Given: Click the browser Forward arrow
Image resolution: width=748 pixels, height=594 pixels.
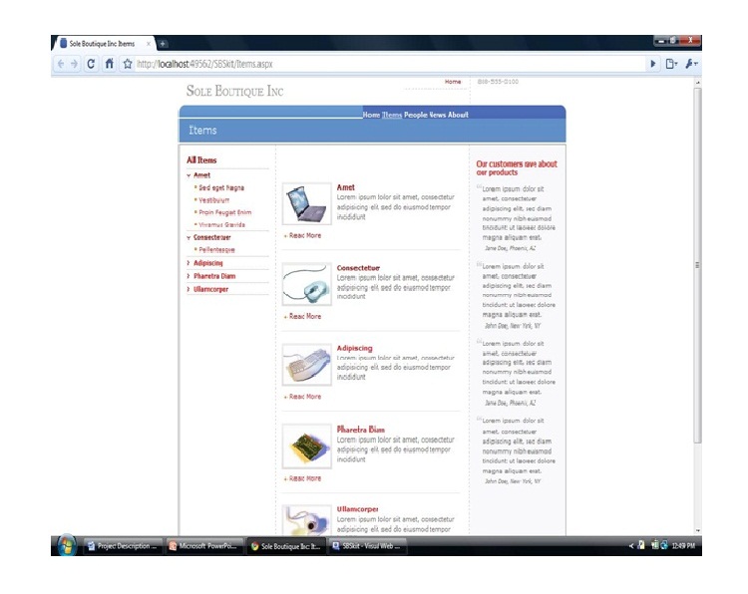Looking at the screenshot, I should 74,64.
